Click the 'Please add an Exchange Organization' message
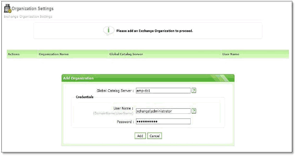Image resolution: width=296 pixels, height=156 pixels. [x=154, y=31]
